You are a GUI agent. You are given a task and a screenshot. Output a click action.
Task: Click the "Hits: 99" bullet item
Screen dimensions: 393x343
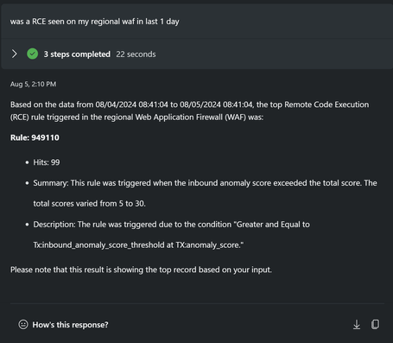[x=47, y=162]
